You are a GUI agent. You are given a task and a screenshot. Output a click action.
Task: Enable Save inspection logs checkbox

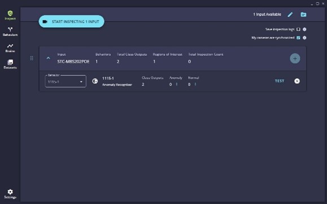(298, 29)
